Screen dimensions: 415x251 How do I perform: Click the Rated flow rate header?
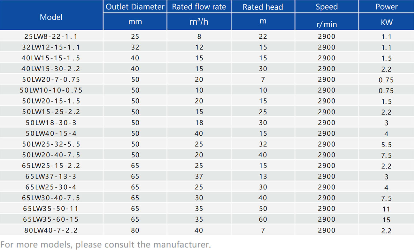pos(199,7)
